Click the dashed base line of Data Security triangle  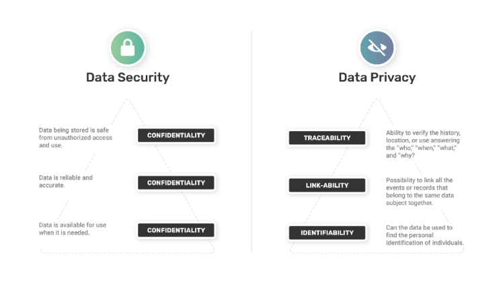click(x=128, y=252)
